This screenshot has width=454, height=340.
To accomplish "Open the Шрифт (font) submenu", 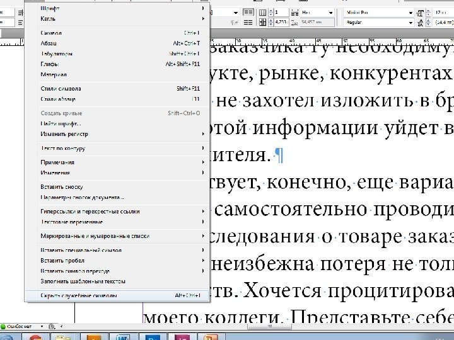I will pos(117,8).
